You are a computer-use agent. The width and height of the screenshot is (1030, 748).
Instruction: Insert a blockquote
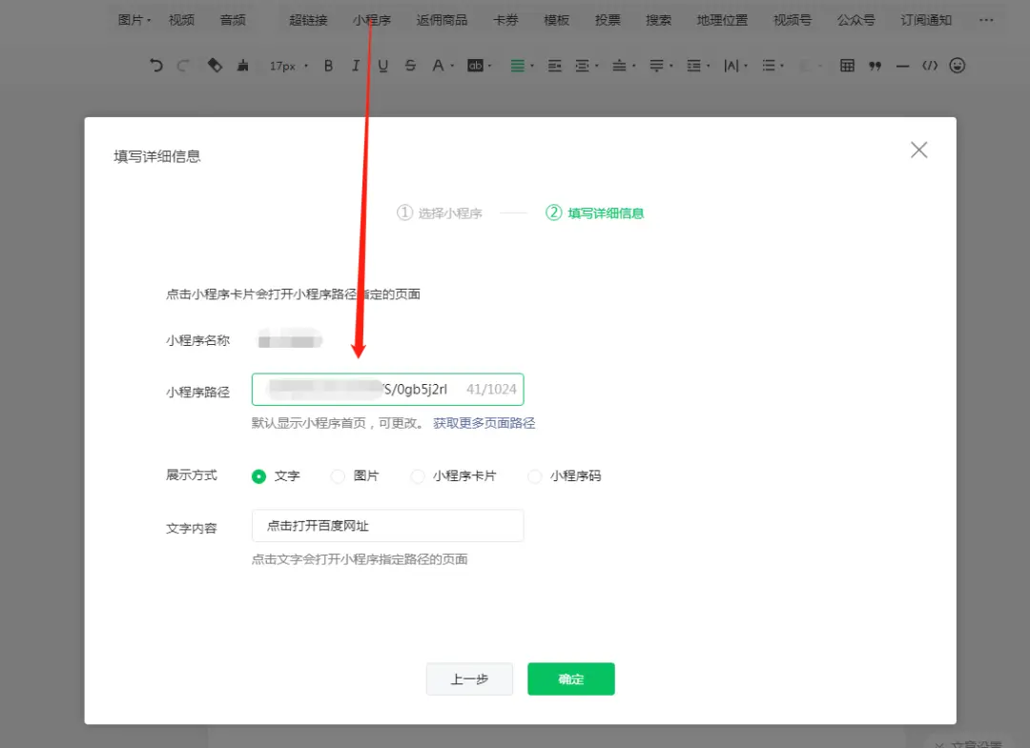pyautogui.click(x=875, y=66)
